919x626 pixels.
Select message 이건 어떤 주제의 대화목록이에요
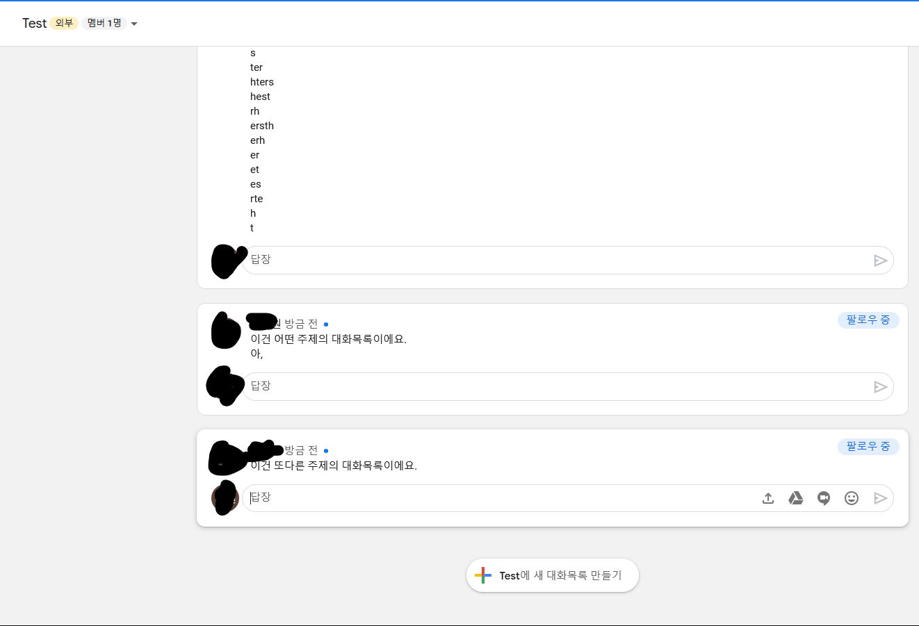[x=328, y=339]
